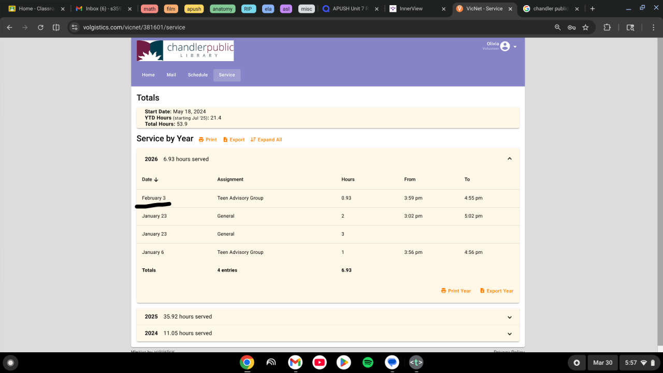Open the apush tab group
This screenshot has height=373, width=663.
[194, 9]
